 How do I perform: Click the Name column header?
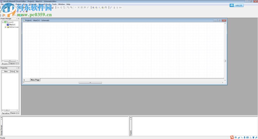(x=6, y=71)
